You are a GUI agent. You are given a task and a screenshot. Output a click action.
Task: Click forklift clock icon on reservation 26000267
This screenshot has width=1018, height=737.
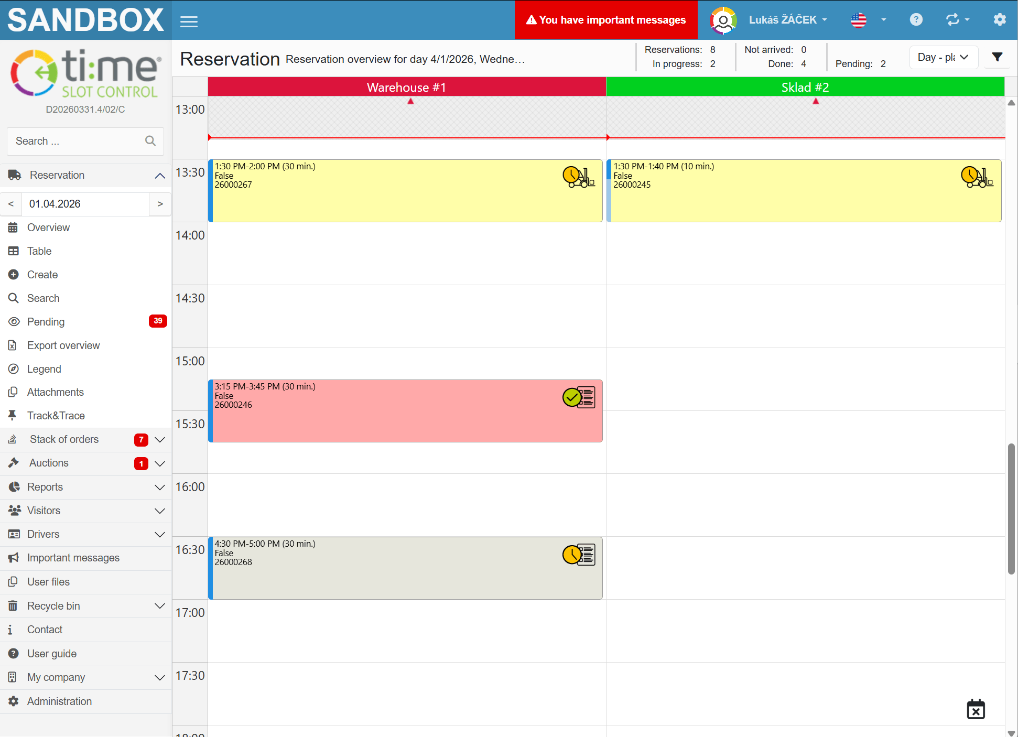(x=578, y=177)
